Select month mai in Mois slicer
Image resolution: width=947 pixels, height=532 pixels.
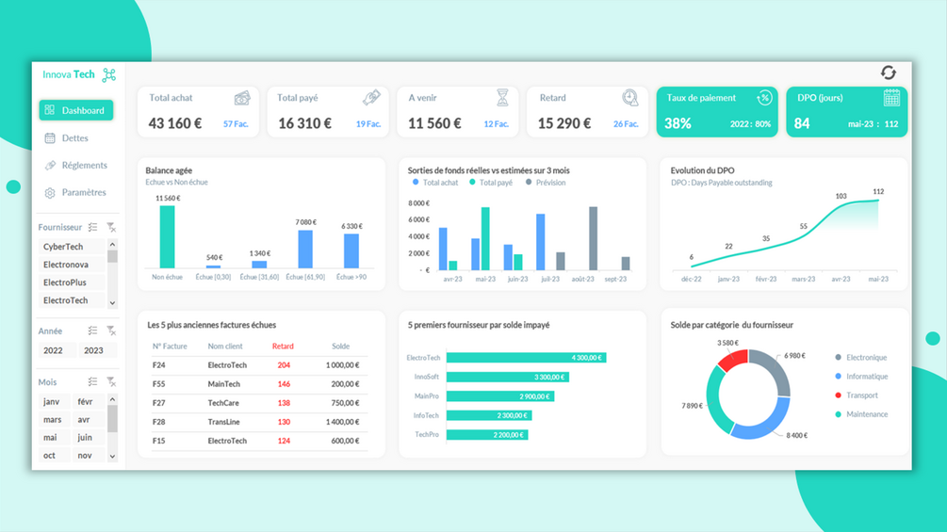click(x=55, y=437)
